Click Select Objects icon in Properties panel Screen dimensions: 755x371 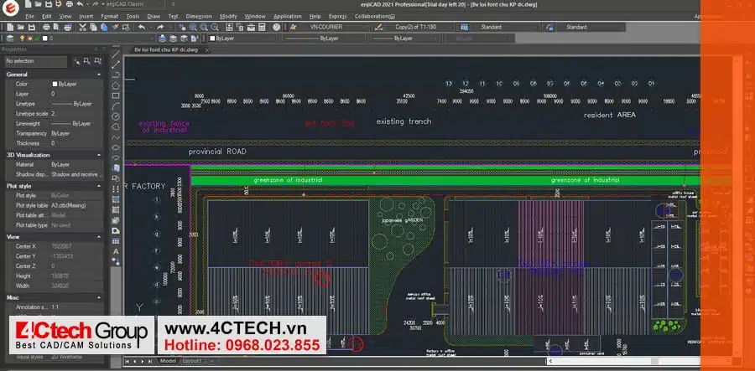pos(87,61)
